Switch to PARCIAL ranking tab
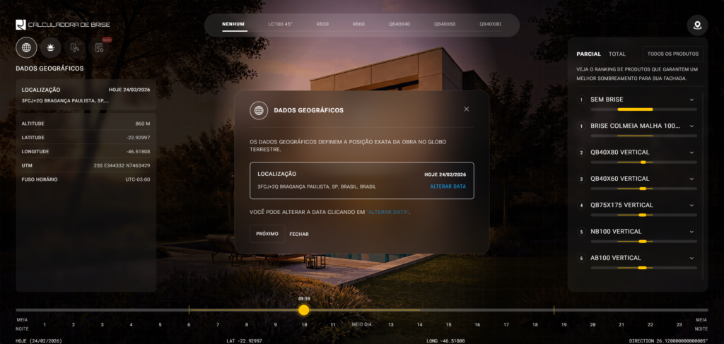This screenshot has width=724, height=344. (x=589, y=54)
